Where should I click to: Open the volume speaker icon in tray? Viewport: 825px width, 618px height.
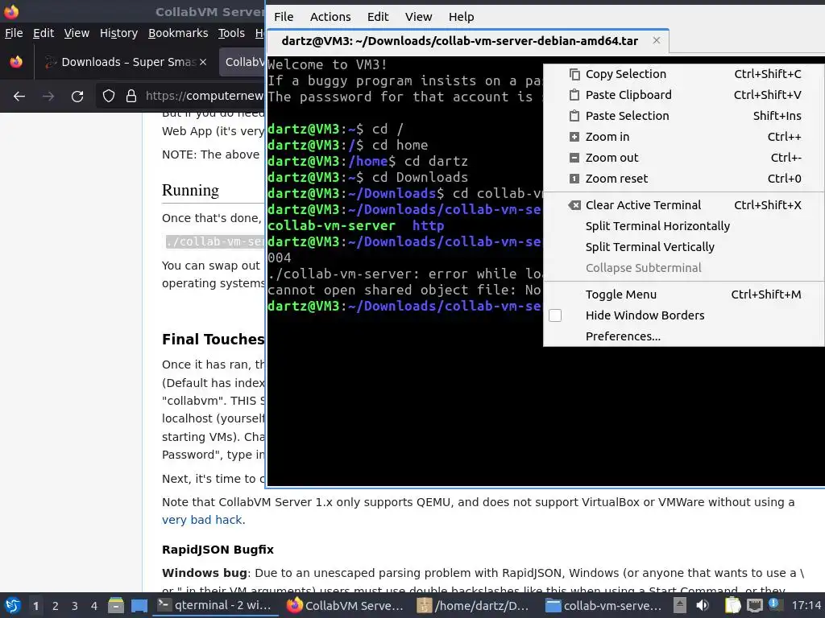point(702,605)
